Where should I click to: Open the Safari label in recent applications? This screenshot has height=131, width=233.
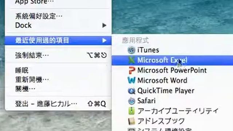point(146,101)
